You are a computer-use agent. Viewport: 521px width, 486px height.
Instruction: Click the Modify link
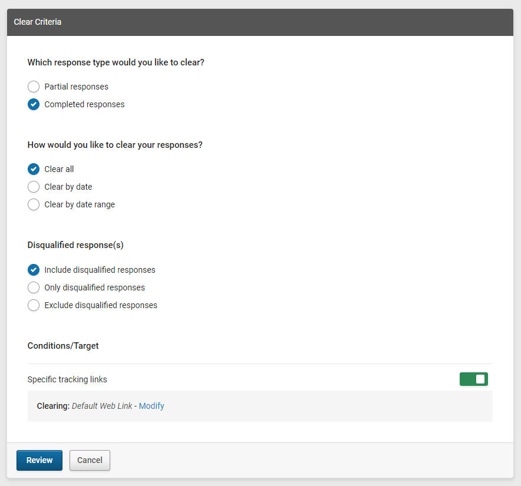[151, 406]
